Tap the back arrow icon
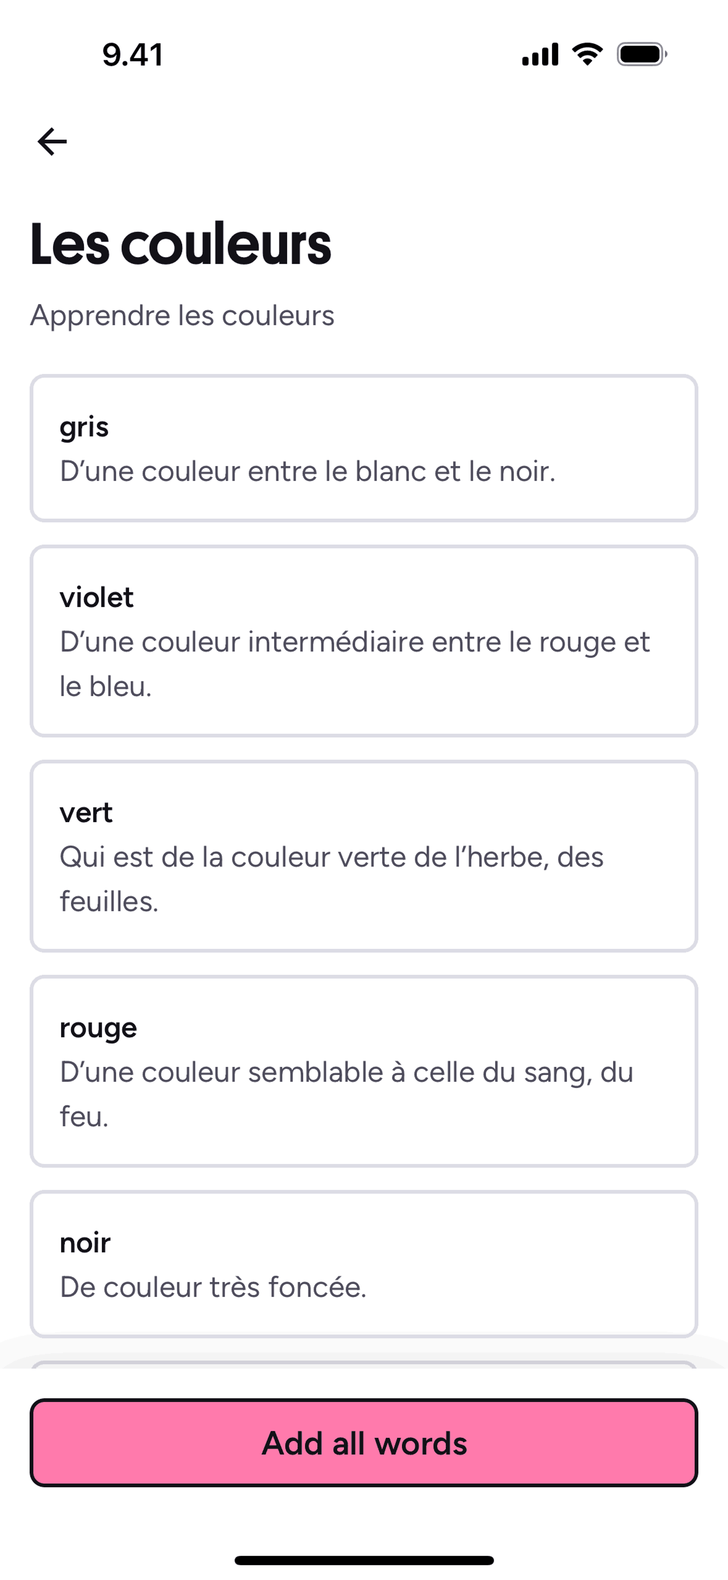Screen dimensions: 728x1580 [52, 142]
